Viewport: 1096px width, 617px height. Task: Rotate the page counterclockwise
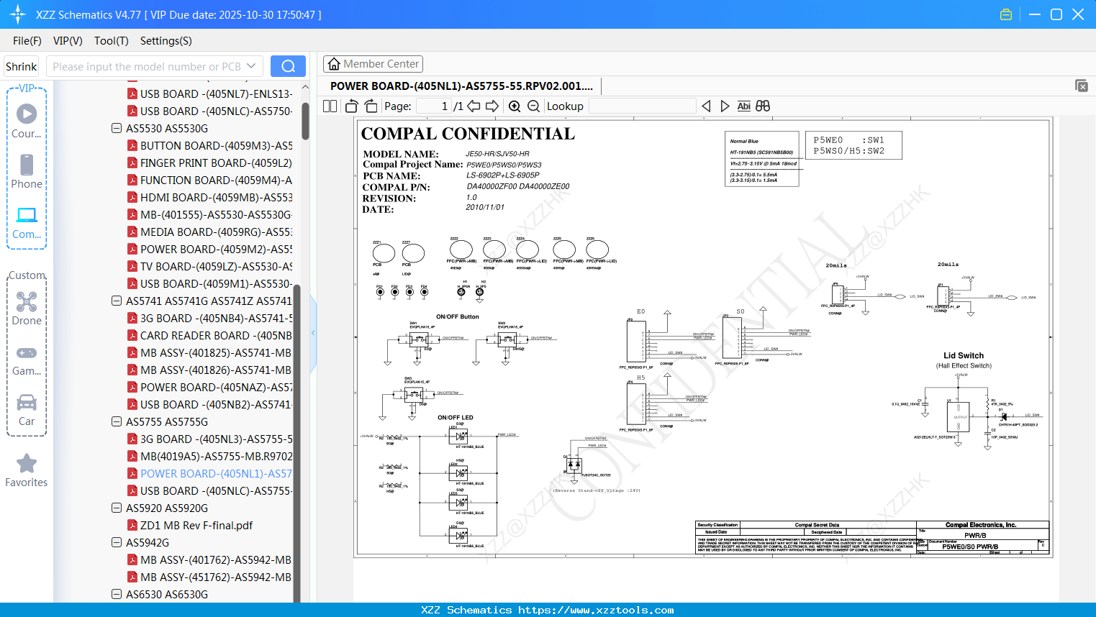[352, 106]
